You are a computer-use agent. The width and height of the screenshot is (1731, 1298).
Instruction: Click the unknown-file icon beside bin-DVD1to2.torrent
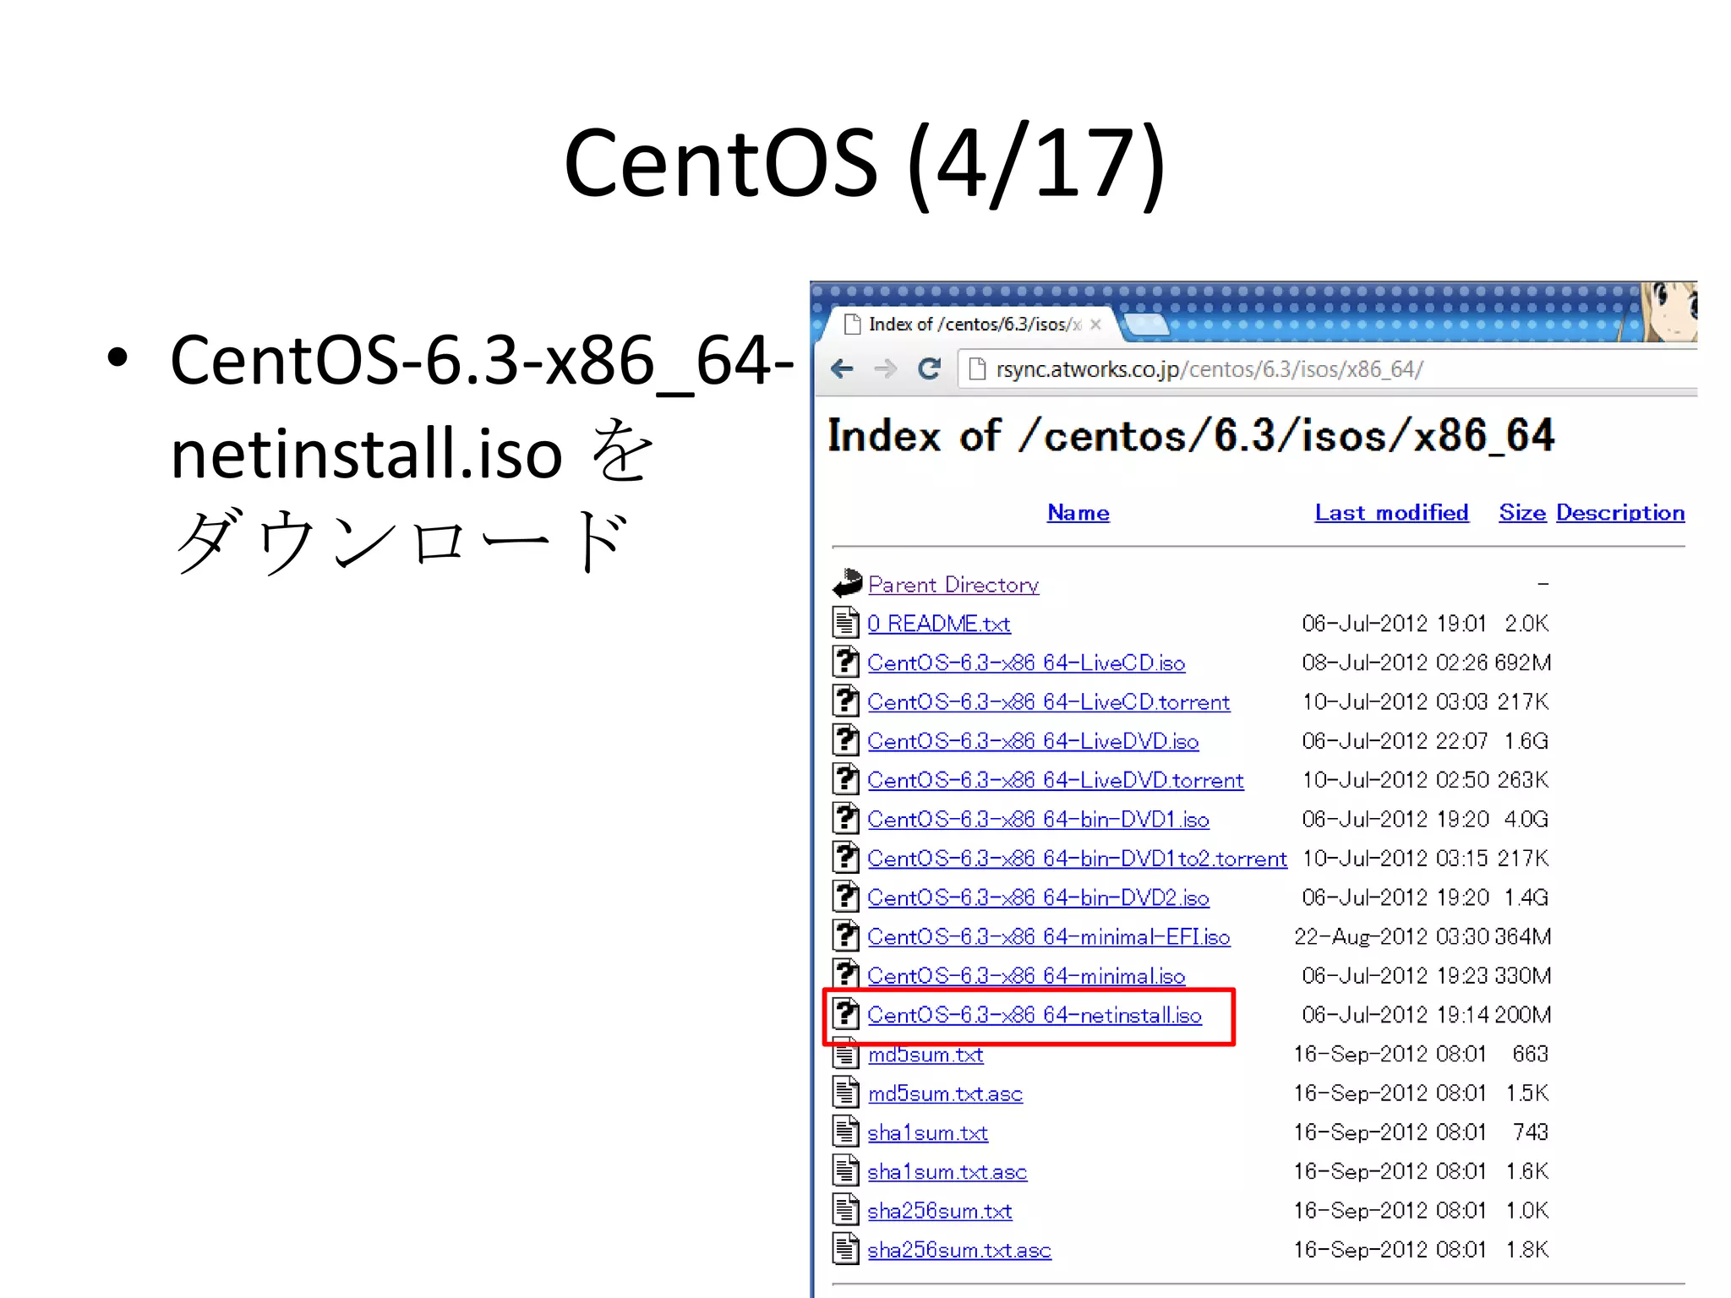pos(845,857)
